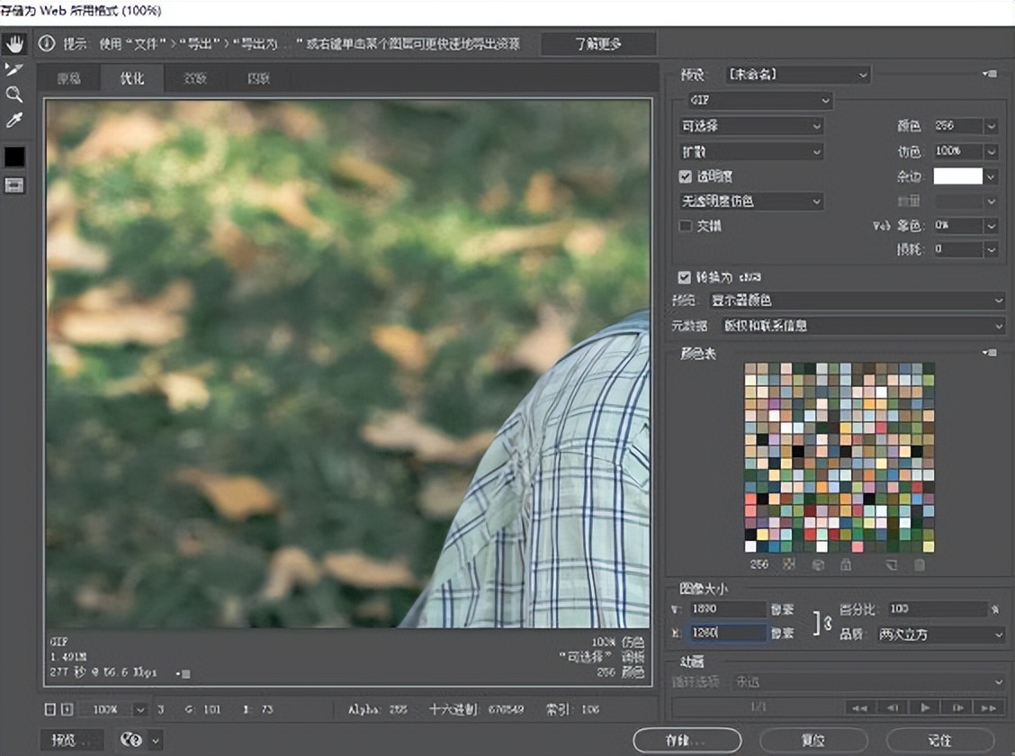
Task: Click the black eyedropper color swatch
Action: 14,157
